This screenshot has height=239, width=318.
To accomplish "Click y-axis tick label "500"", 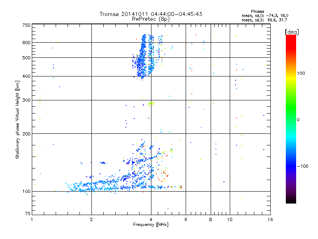I will pyautogui.click(x=27, y=58).
